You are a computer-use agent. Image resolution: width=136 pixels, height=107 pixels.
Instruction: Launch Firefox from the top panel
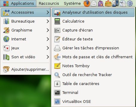87,4
